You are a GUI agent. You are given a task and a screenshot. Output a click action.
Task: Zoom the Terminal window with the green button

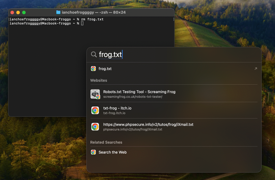pos(24,12)
